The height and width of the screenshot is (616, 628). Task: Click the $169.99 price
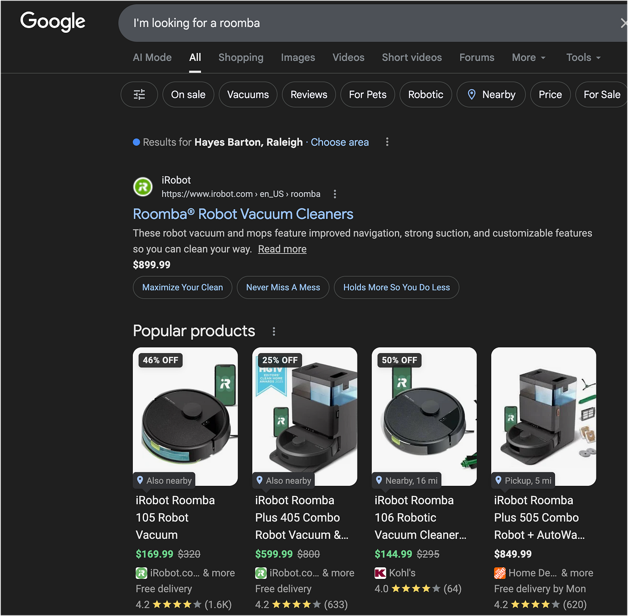154,554
